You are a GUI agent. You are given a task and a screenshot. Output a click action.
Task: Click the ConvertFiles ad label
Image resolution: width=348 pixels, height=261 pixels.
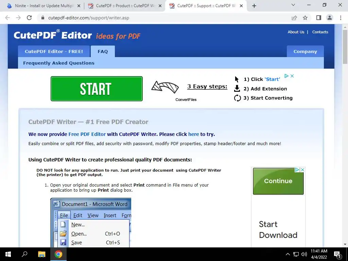pos(186,100)
